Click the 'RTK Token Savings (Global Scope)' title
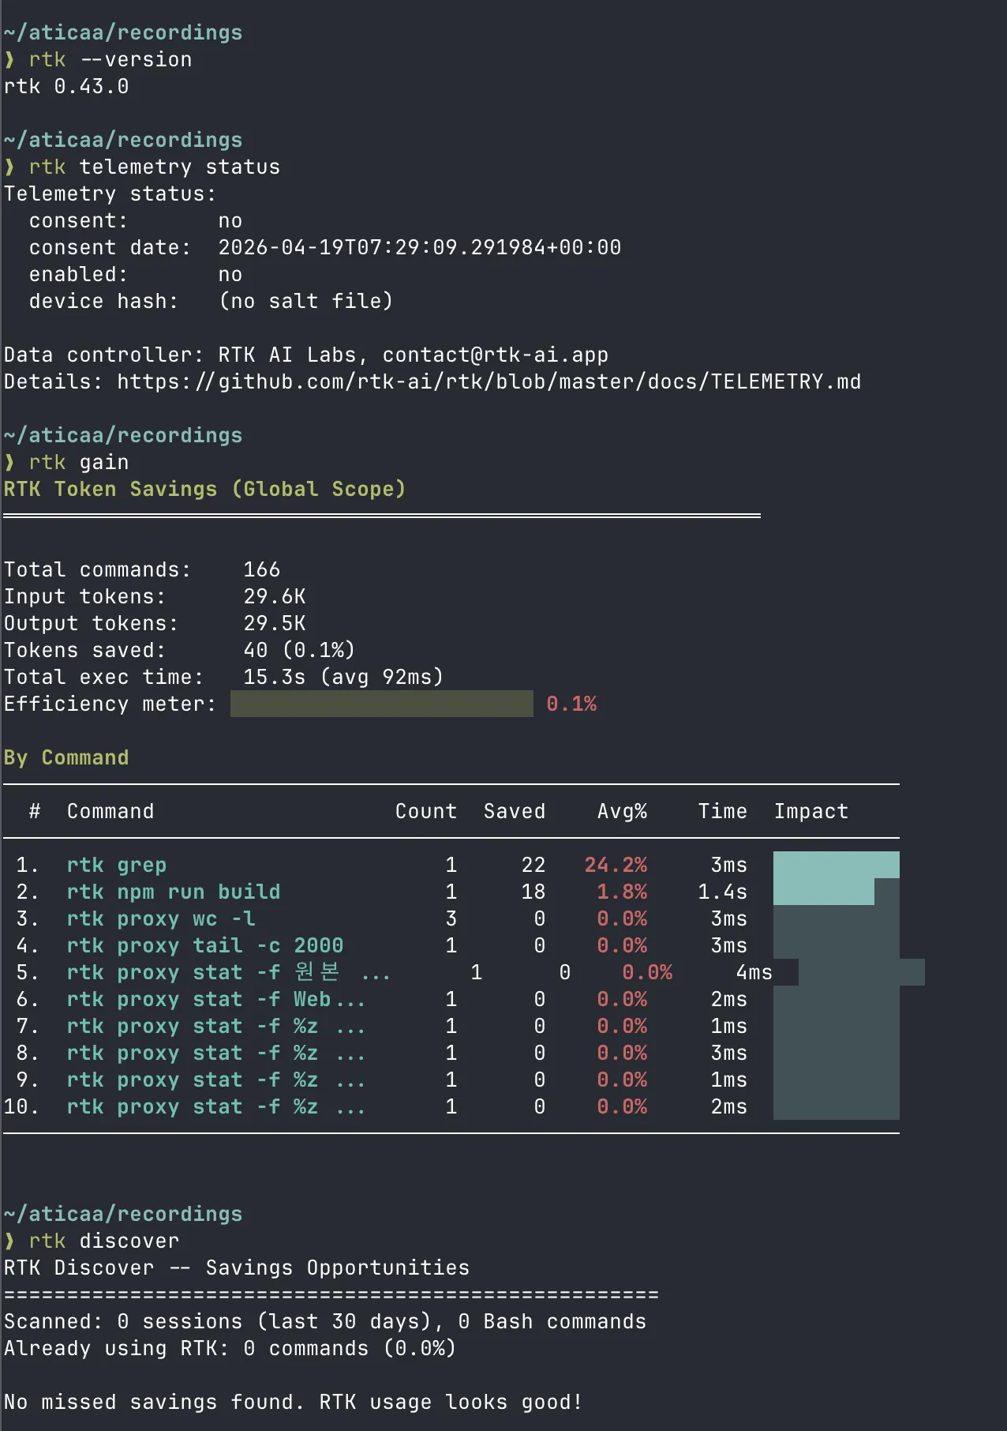Viewport: 1007px width, 1431px height. pyautogui.click(x=205, y=489)
